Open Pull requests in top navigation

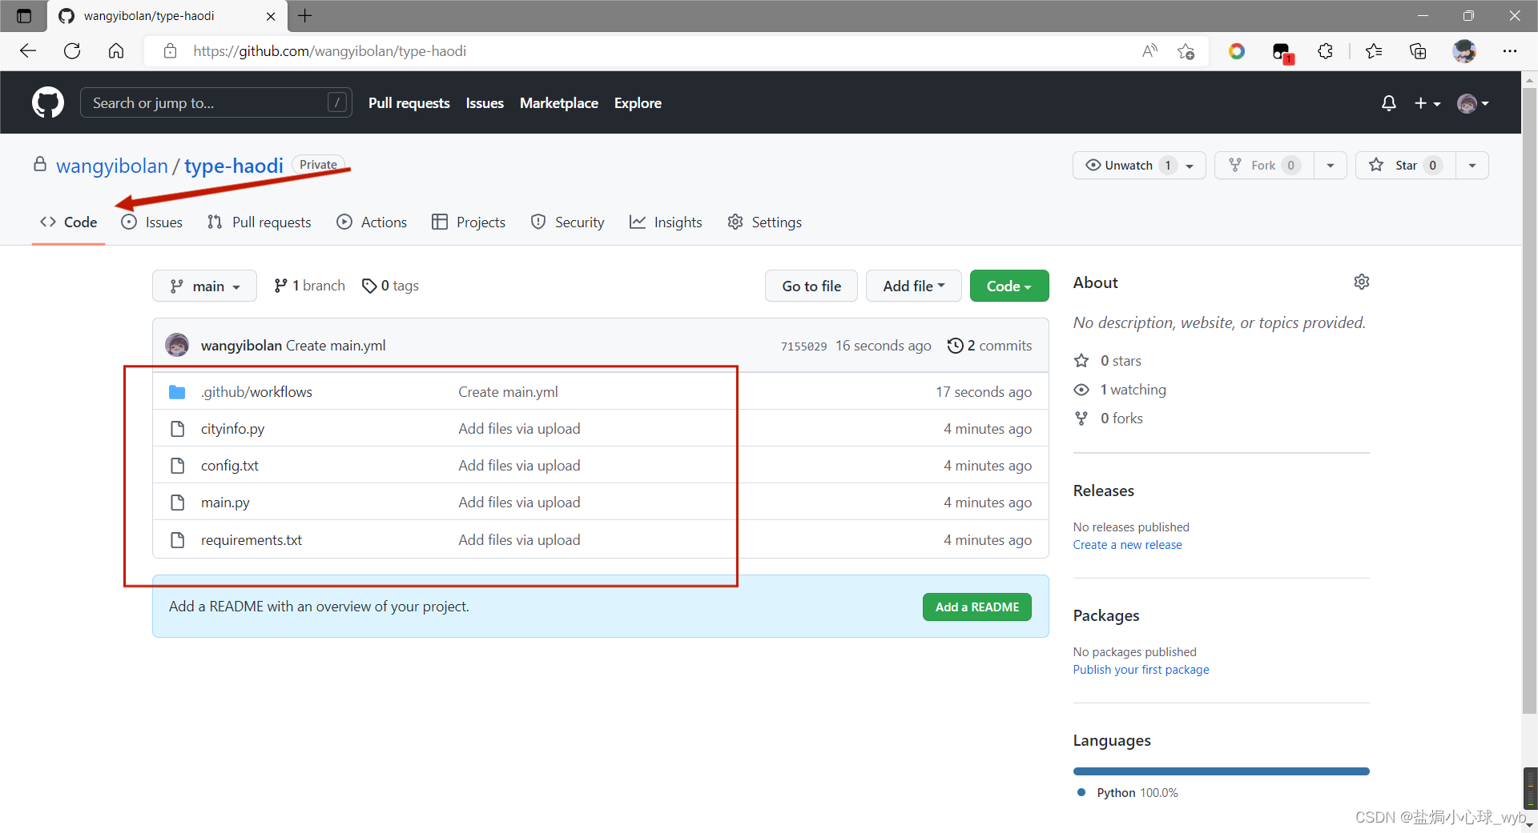pos(409,103)
